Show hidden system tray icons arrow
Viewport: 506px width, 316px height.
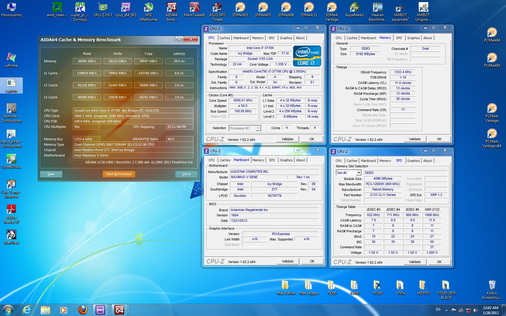[x=447, y=310]
